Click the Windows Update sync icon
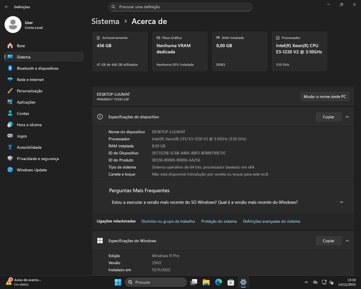Viewport: 361px width, 289px height. tap(10, 170)
